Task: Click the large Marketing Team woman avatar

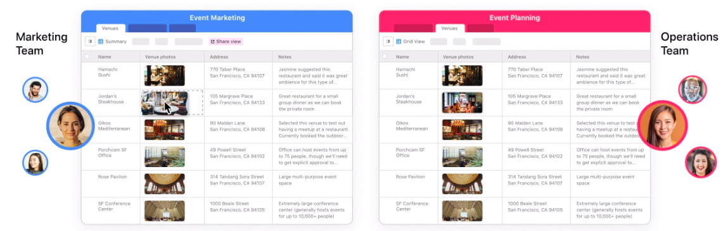Action: [70, 125]
